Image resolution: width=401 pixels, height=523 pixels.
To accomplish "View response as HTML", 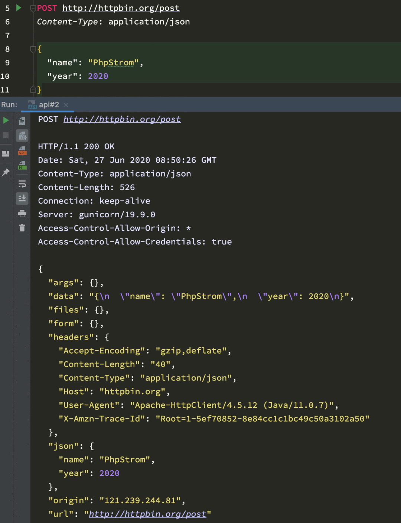I will tap(22, 165).
